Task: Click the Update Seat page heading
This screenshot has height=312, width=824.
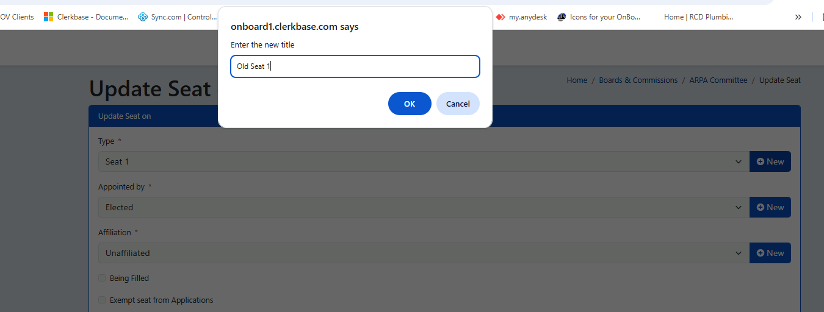Action: (x=150, y=89)
